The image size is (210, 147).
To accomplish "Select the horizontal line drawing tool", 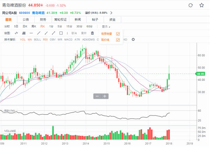I will point(31,33).
